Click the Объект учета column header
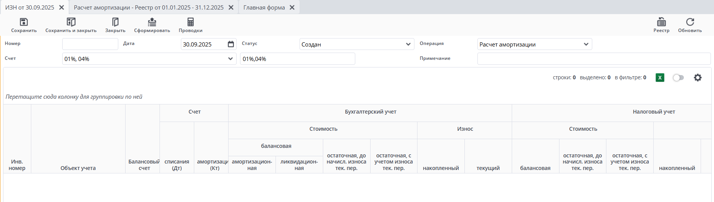 pos(78,168)
